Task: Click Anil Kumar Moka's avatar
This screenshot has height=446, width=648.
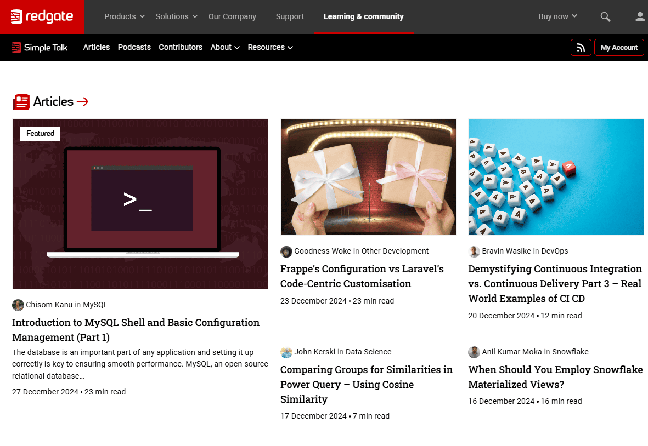Action: (474, 352)
